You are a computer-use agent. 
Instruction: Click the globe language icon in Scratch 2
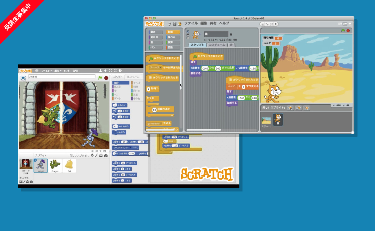click(x=37, y=71)
